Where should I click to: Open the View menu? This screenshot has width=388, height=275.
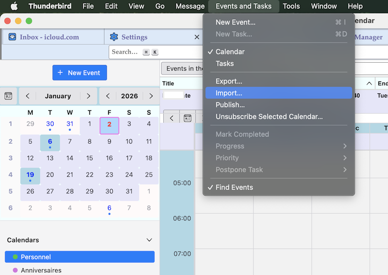(x=136, y=6)
